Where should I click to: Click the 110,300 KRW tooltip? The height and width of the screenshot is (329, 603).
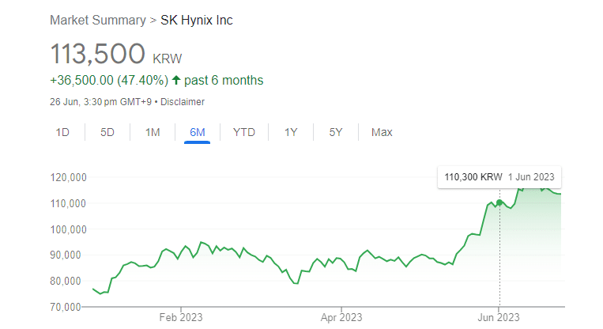pos(499,177)
